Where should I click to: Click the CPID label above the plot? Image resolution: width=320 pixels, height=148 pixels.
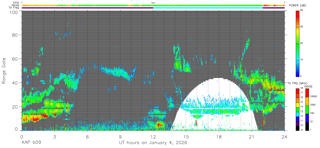[15, 3]
